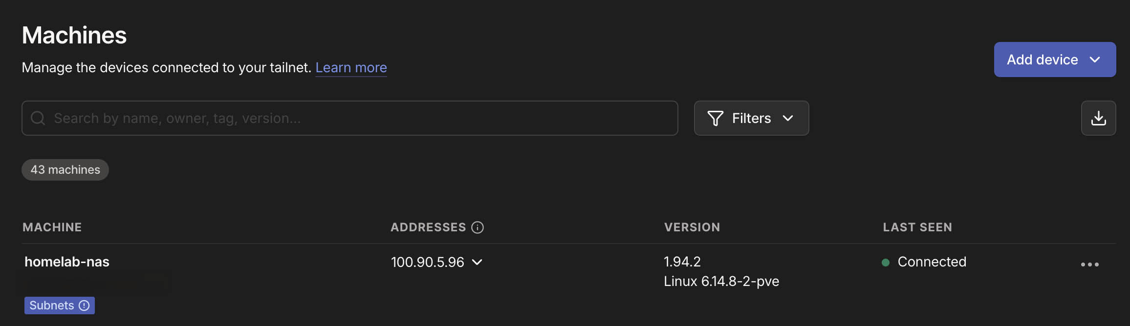Click the MACHINE column header

52,227
